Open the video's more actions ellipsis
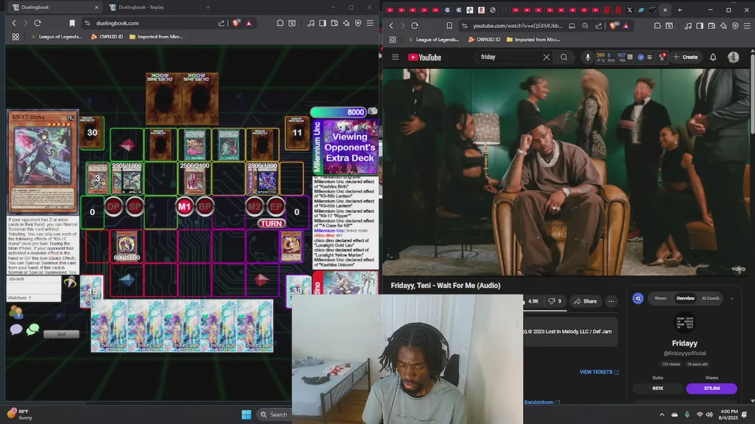The width and height of the screenshot is (755, 424). [611, 302]
